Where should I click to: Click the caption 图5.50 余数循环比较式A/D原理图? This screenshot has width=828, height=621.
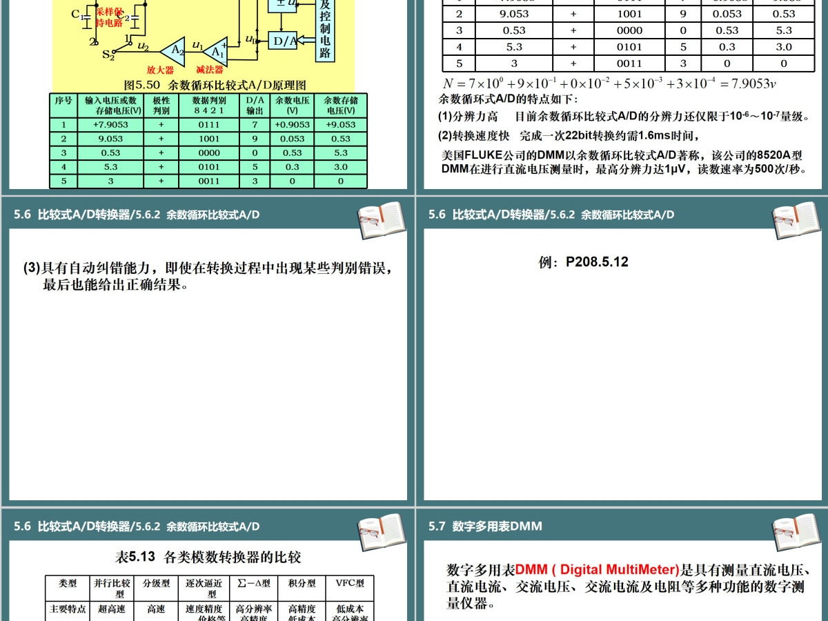tap(215, 85)
